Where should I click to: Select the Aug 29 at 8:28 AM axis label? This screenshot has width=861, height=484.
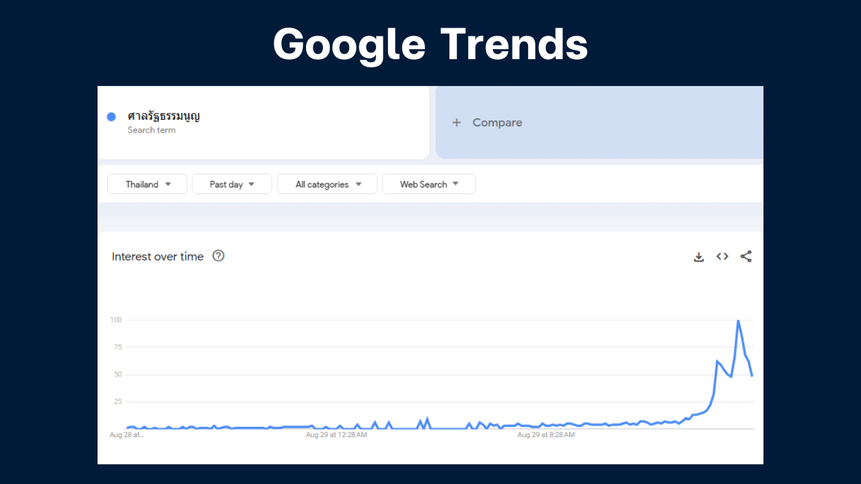[546, 435]
